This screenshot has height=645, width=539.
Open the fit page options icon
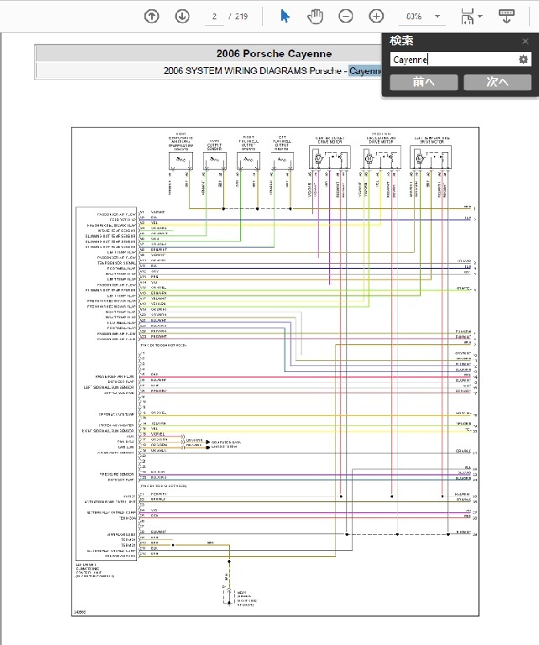[x=467, y=17]
